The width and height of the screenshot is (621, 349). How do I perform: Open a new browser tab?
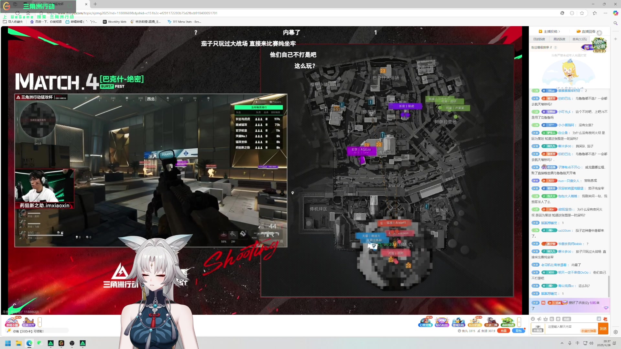pyautogui.click(x=95, y=4)
